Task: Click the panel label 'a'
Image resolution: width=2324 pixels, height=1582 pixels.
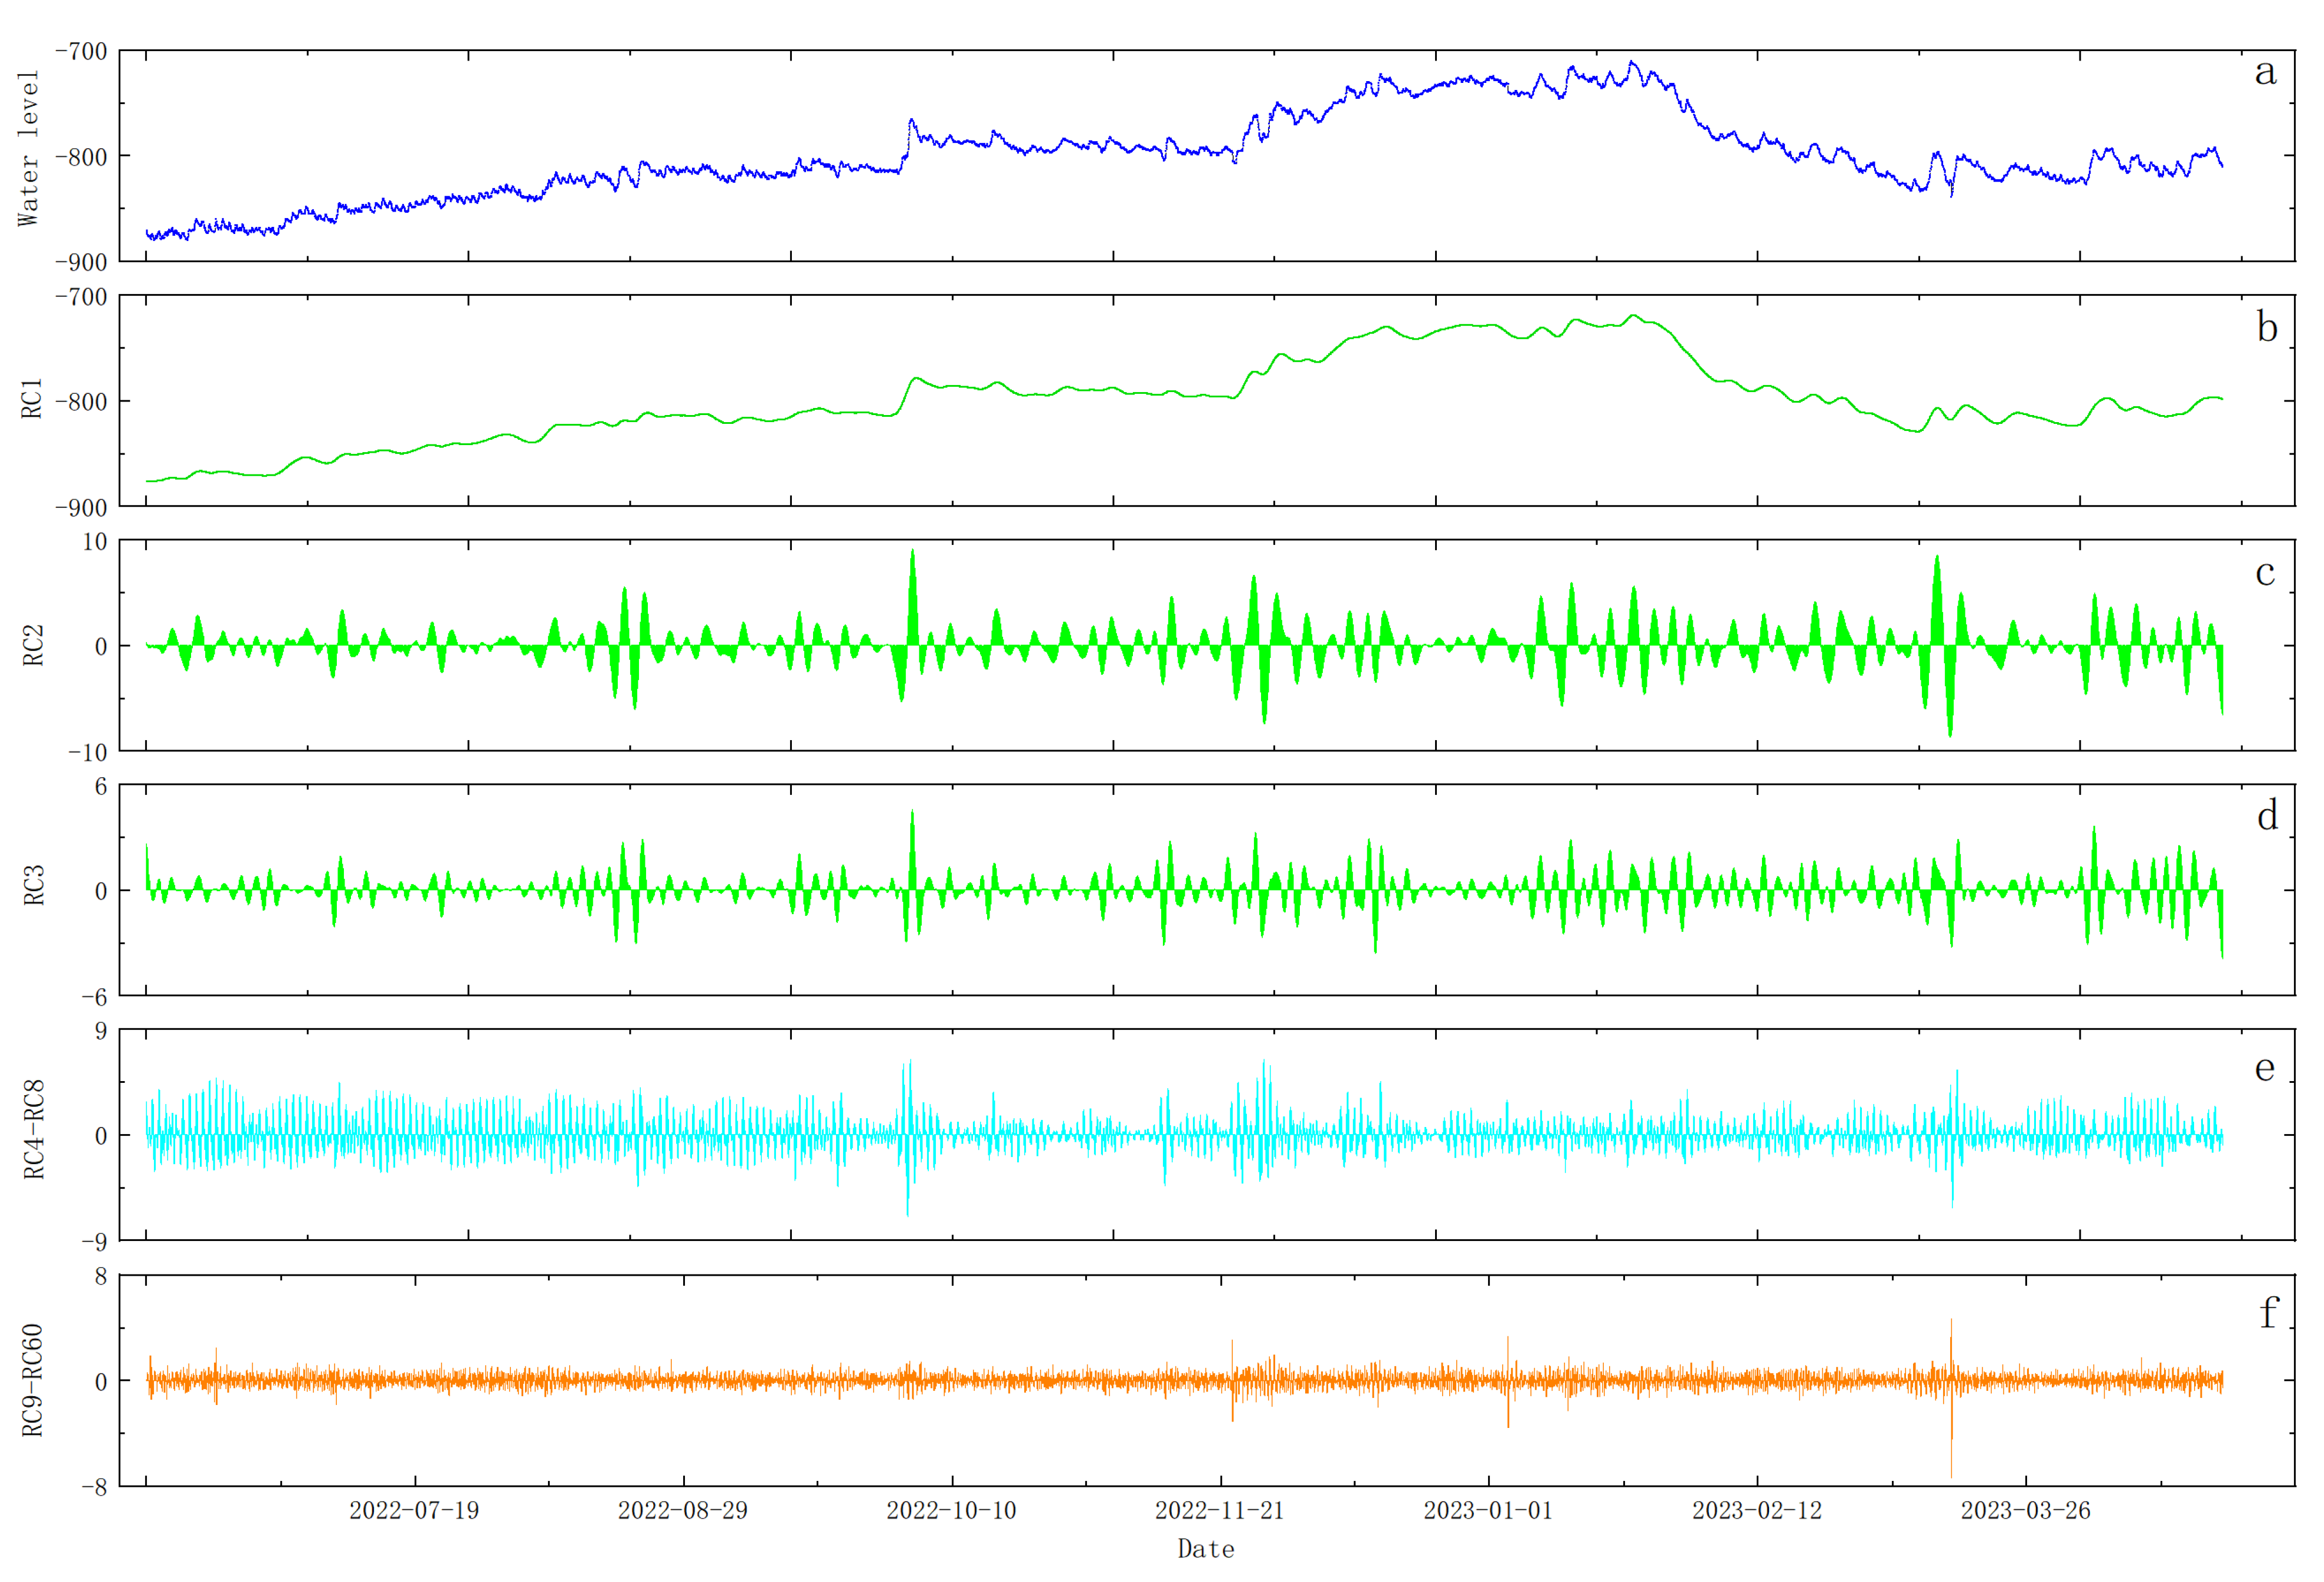Action: click(2265, 73)
